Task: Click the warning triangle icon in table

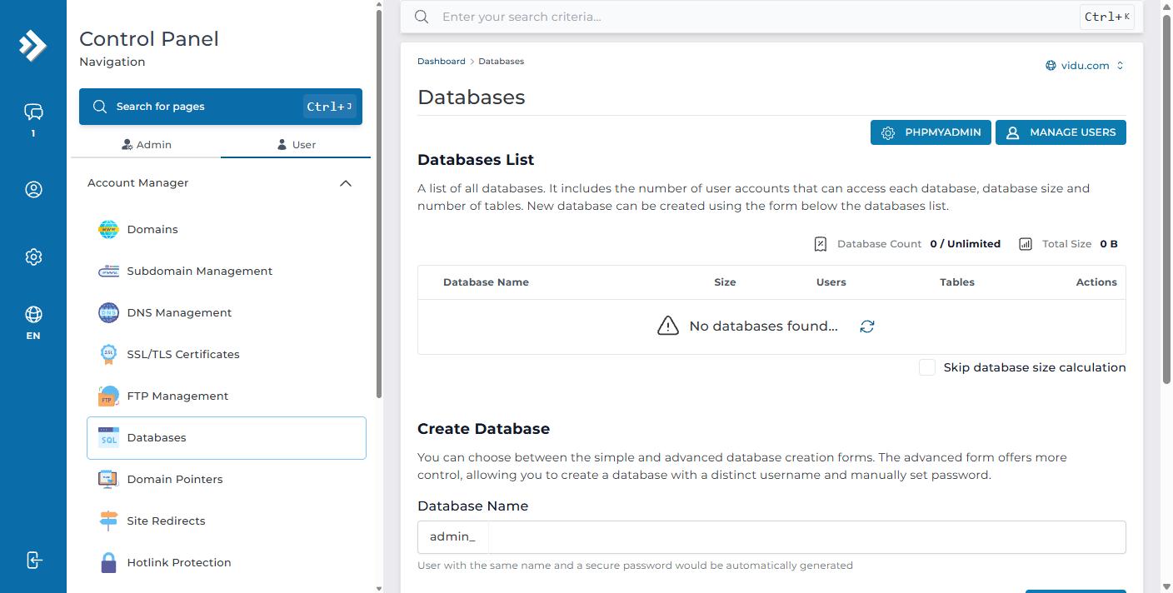Action: coord(668,326)
